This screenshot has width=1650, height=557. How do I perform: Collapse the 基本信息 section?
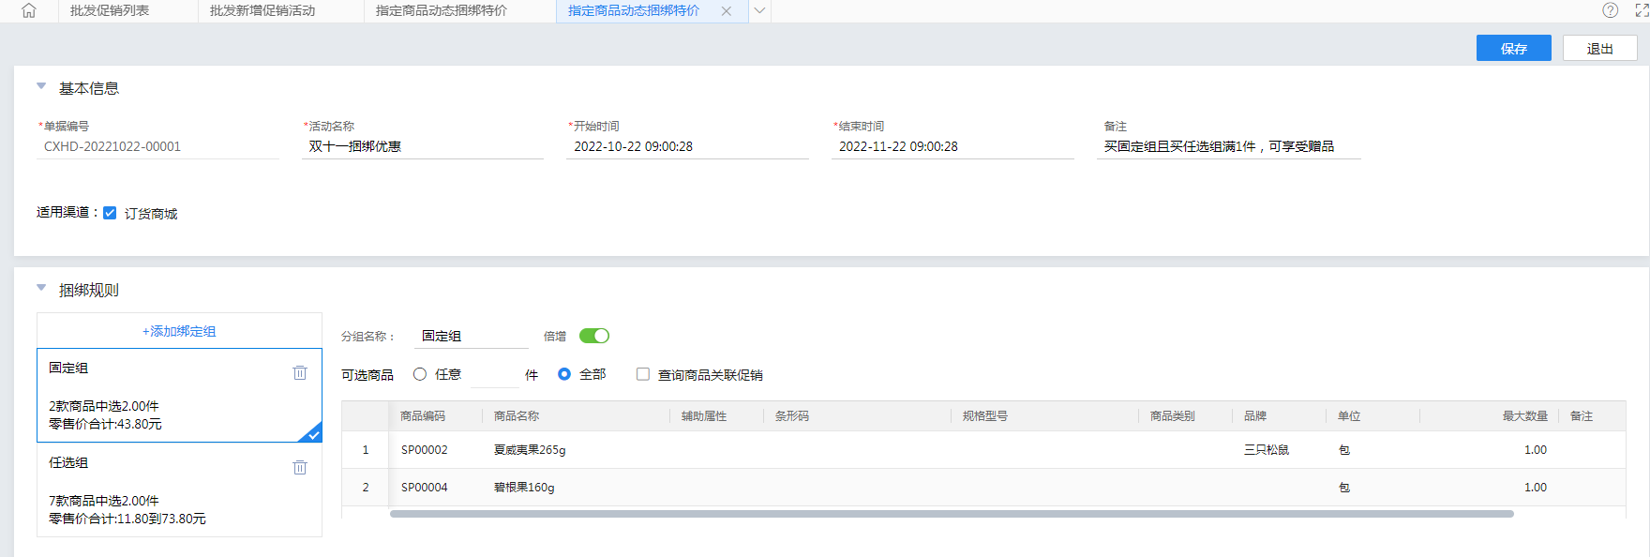[x=41, y=86]
